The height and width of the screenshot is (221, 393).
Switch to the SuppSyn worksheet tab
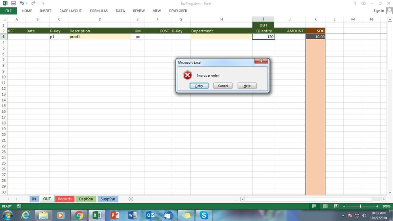point(108,199)
